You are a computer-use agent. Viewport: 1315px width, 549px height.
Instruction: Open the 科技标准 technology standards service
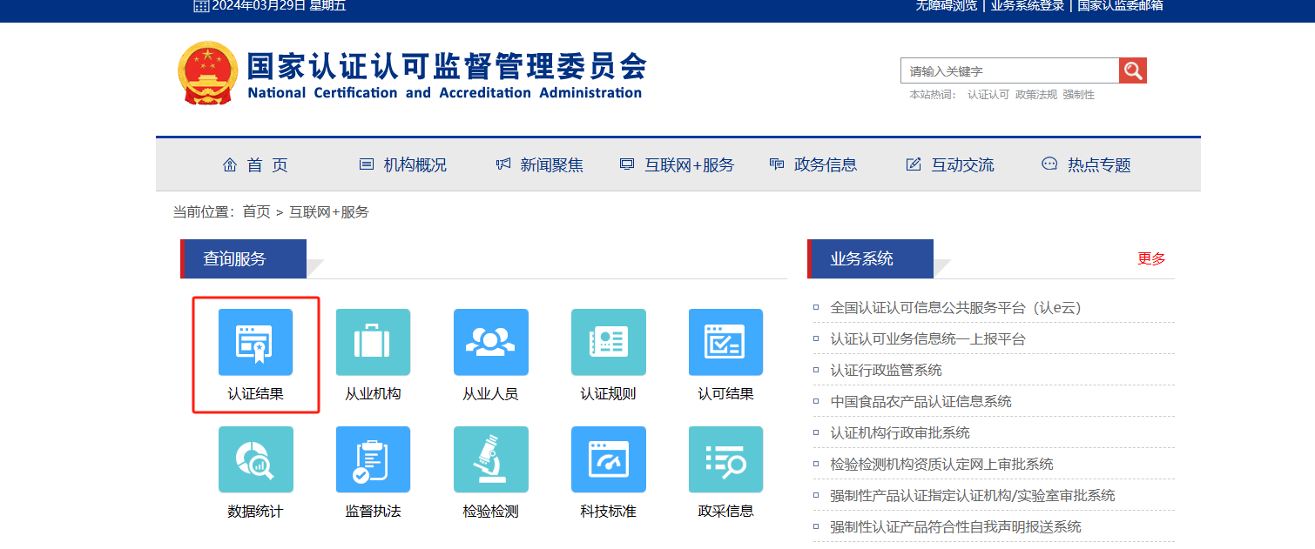608,459
